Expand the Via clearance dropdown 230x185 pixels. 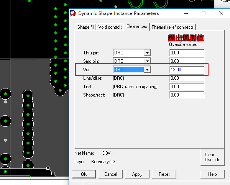pyautogui.click(x=147, y=69)
